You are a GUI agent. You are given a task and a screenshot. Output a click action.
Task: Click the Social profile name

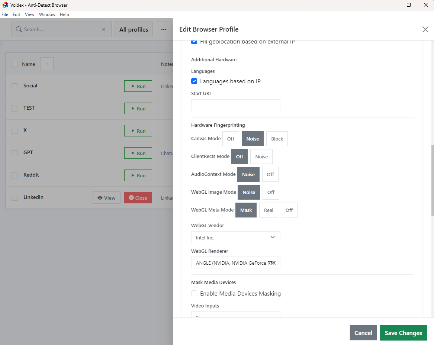[30, 86]
